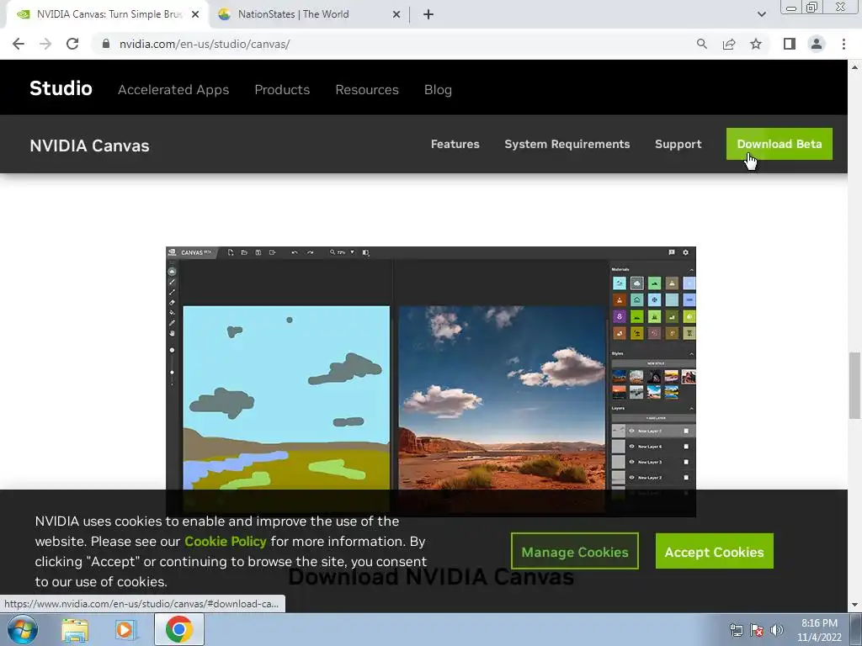This screenshot has width=862, height=646.
Task: Open the volume control tray icon
Action: [777, 630]
